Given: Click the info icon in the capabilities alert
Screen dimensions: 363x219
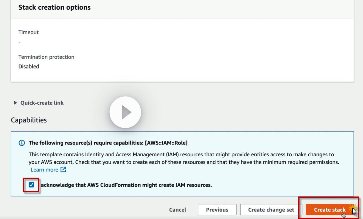Looking at the screenshot, I should 22,143.
